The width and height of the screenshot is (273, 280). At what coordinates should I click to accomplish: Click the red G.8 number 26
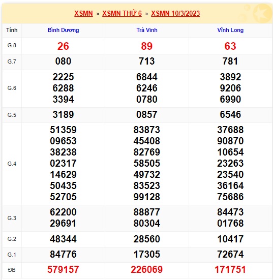(x=63, y=46)
